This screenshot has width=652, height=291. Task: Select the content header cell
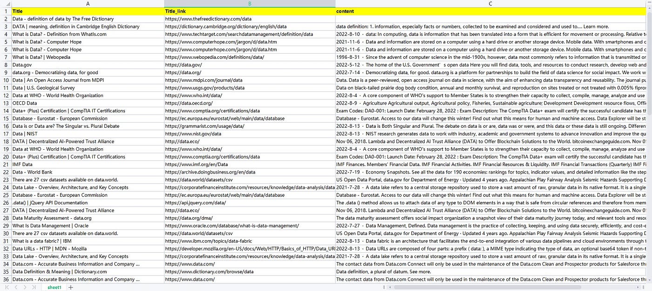[x=491, y=11]
